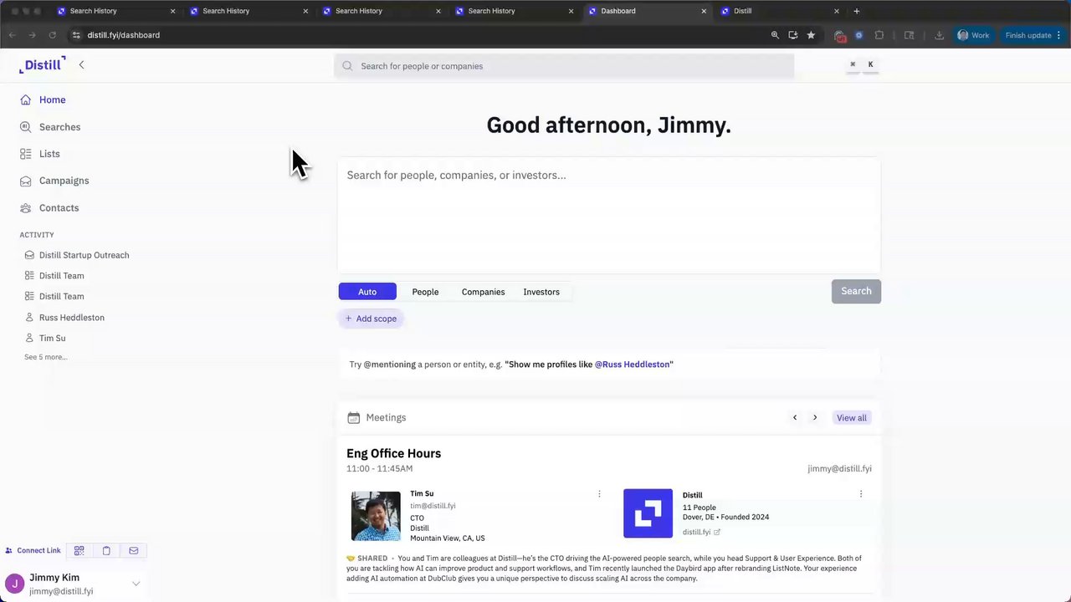Click the Distill logo
The height and width of the screenshot is (602, 1071).
pos(43,64)
